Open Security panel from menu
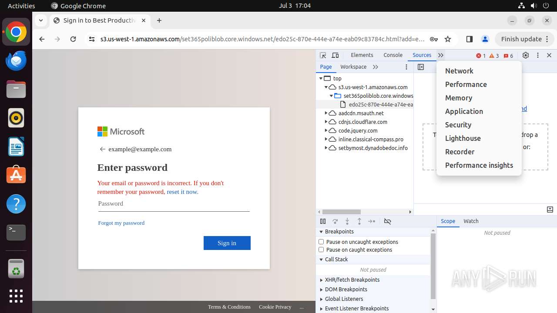This screenshot has width=557, height=313. [479, 125]
